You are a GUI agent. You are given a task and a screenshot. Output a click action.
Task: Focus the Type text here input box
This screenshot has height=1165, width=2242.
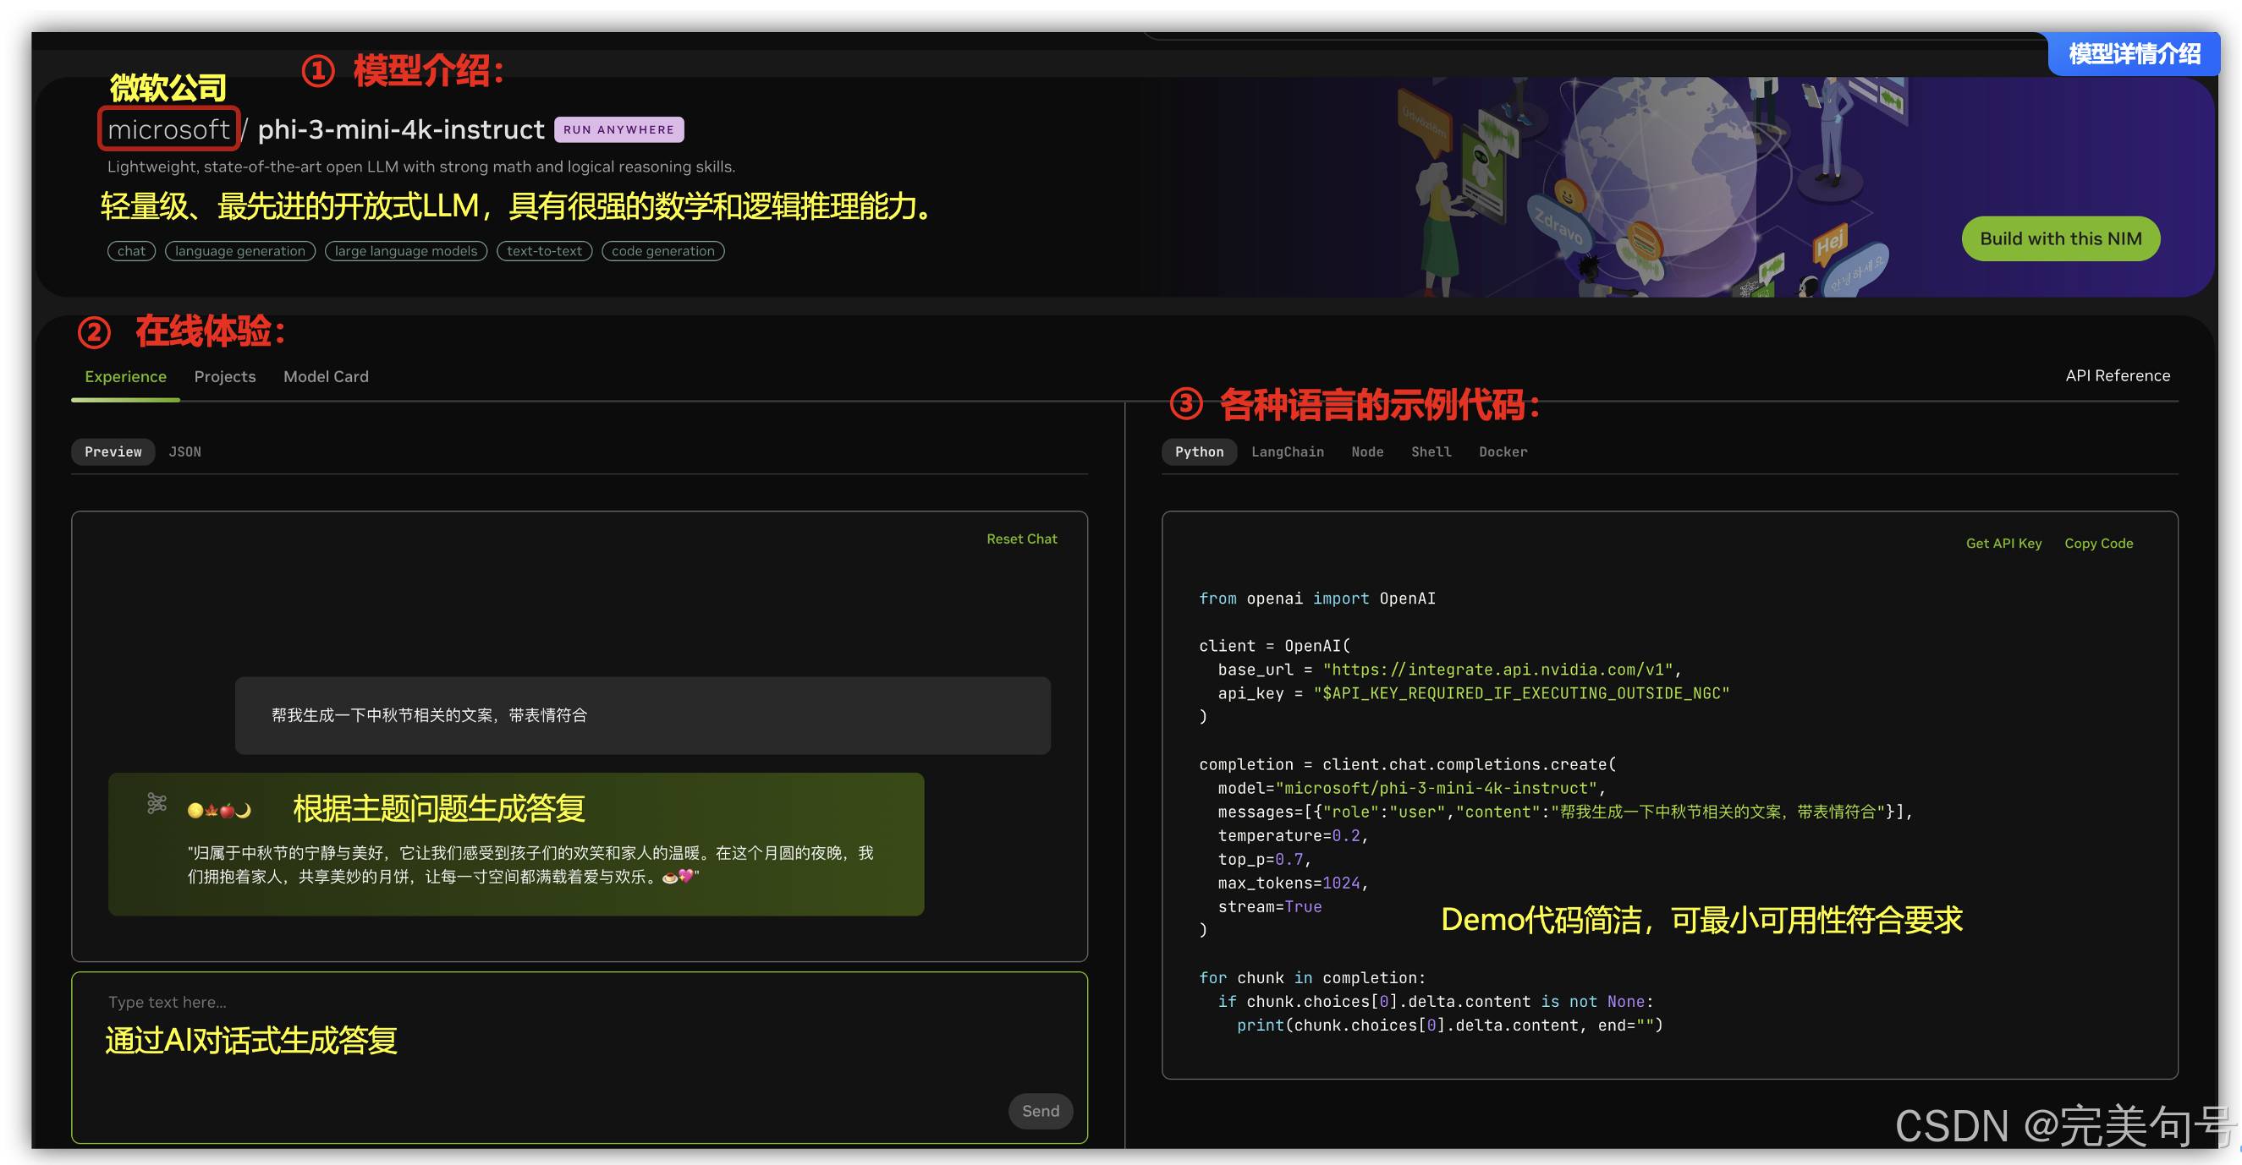click(580, 1057)
